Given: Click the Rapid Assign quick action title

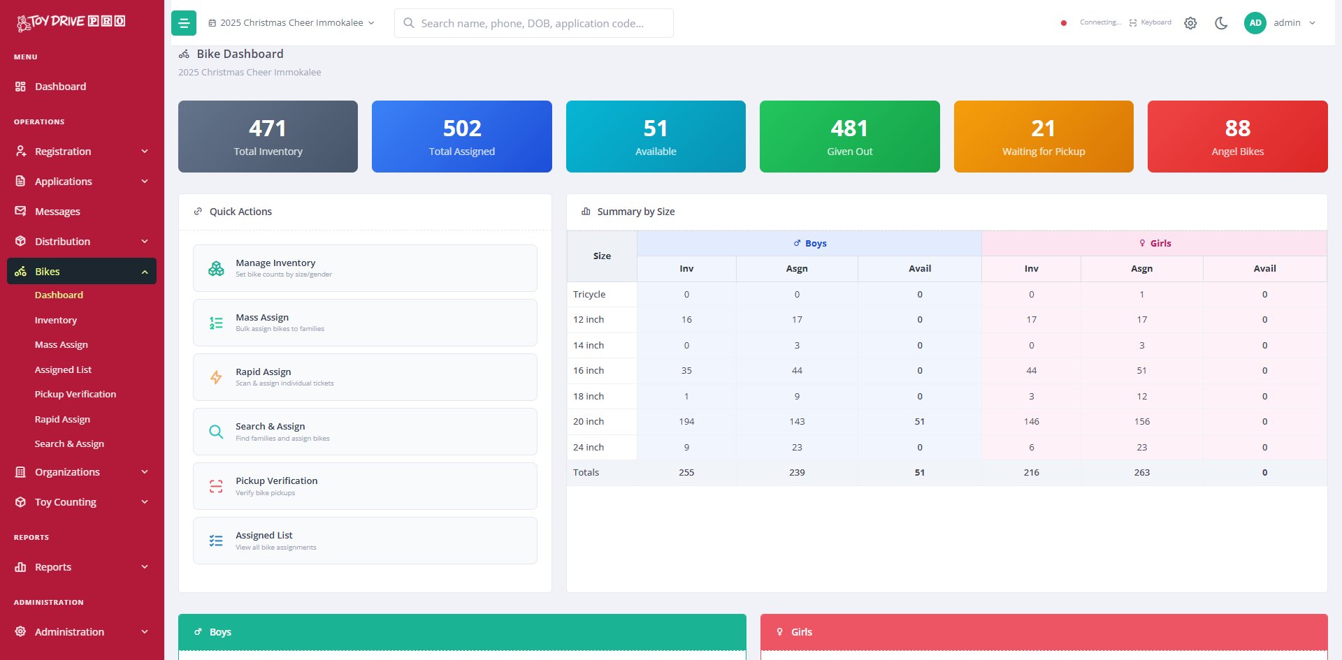Looking at the screenshot, I should pyautogui.click(x=264, y=372).
